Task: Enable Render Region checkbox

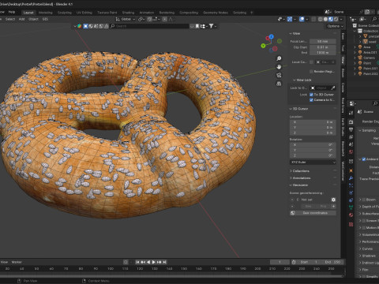Action: click(x=311, y=72)
